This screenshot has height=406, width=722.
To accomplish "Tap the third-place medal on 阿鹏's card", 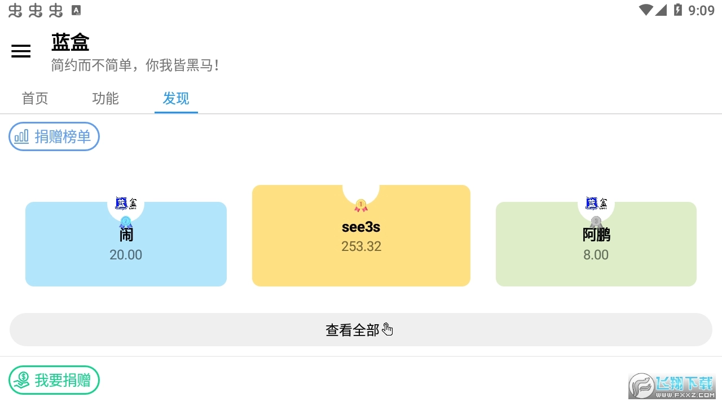I will click(x=596, y=222).
